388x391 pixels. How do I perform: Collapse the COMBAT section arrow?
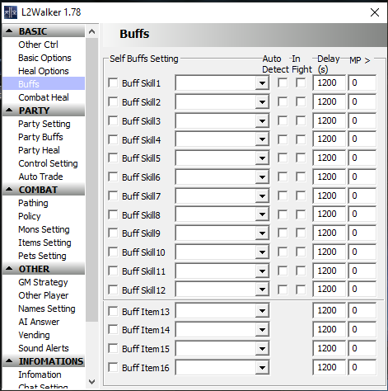click(x=9, y=190)
